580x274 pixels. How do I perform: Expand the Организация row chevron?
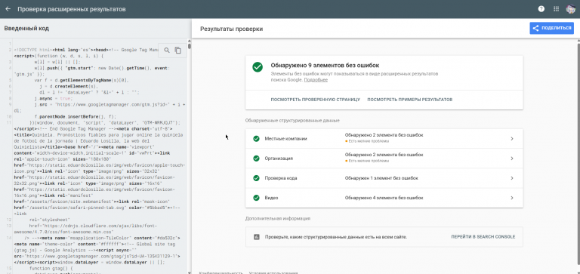coord(512,159)
